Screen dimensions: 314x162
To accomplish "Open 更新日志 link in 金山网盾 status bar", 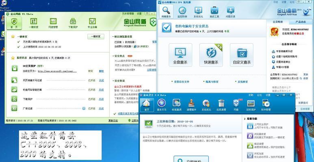I will pos(113,121).
